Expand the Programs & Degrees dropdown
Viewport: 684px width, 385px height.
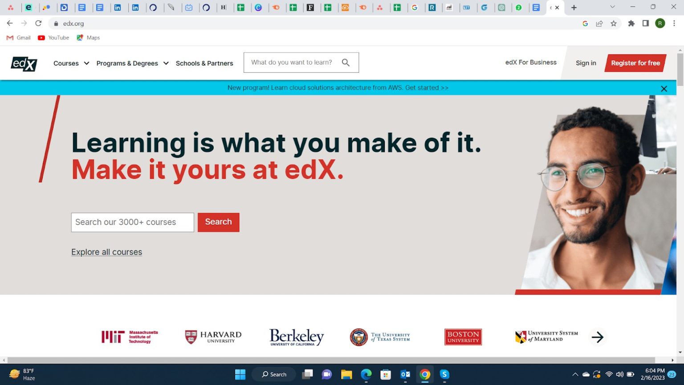132,63
